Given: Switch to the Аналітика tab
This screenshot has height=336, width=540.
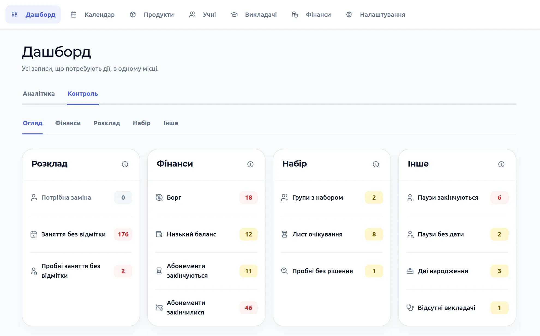Looking at the screenshot, I should point(39,93).
